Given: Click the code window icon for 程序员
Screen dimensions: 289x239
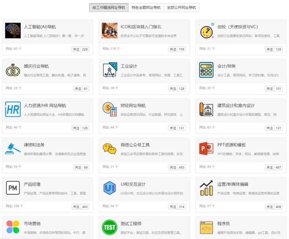Looking at the screenshot, I should [x=206, y=227].
